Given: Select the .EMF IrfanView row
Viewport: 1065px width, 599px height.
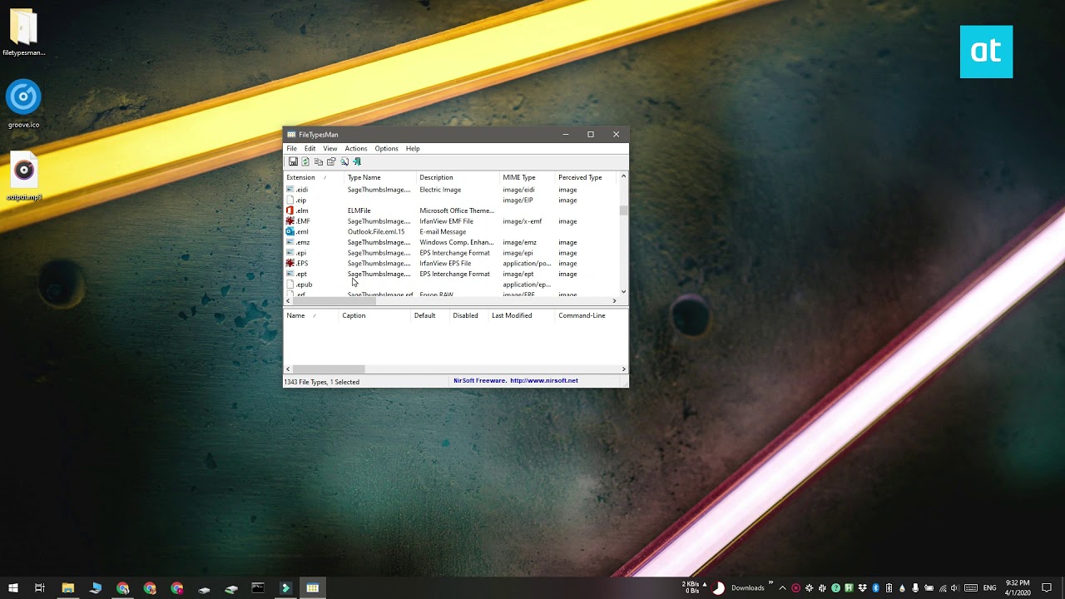Looking at the screenshot, I should 451,221.
